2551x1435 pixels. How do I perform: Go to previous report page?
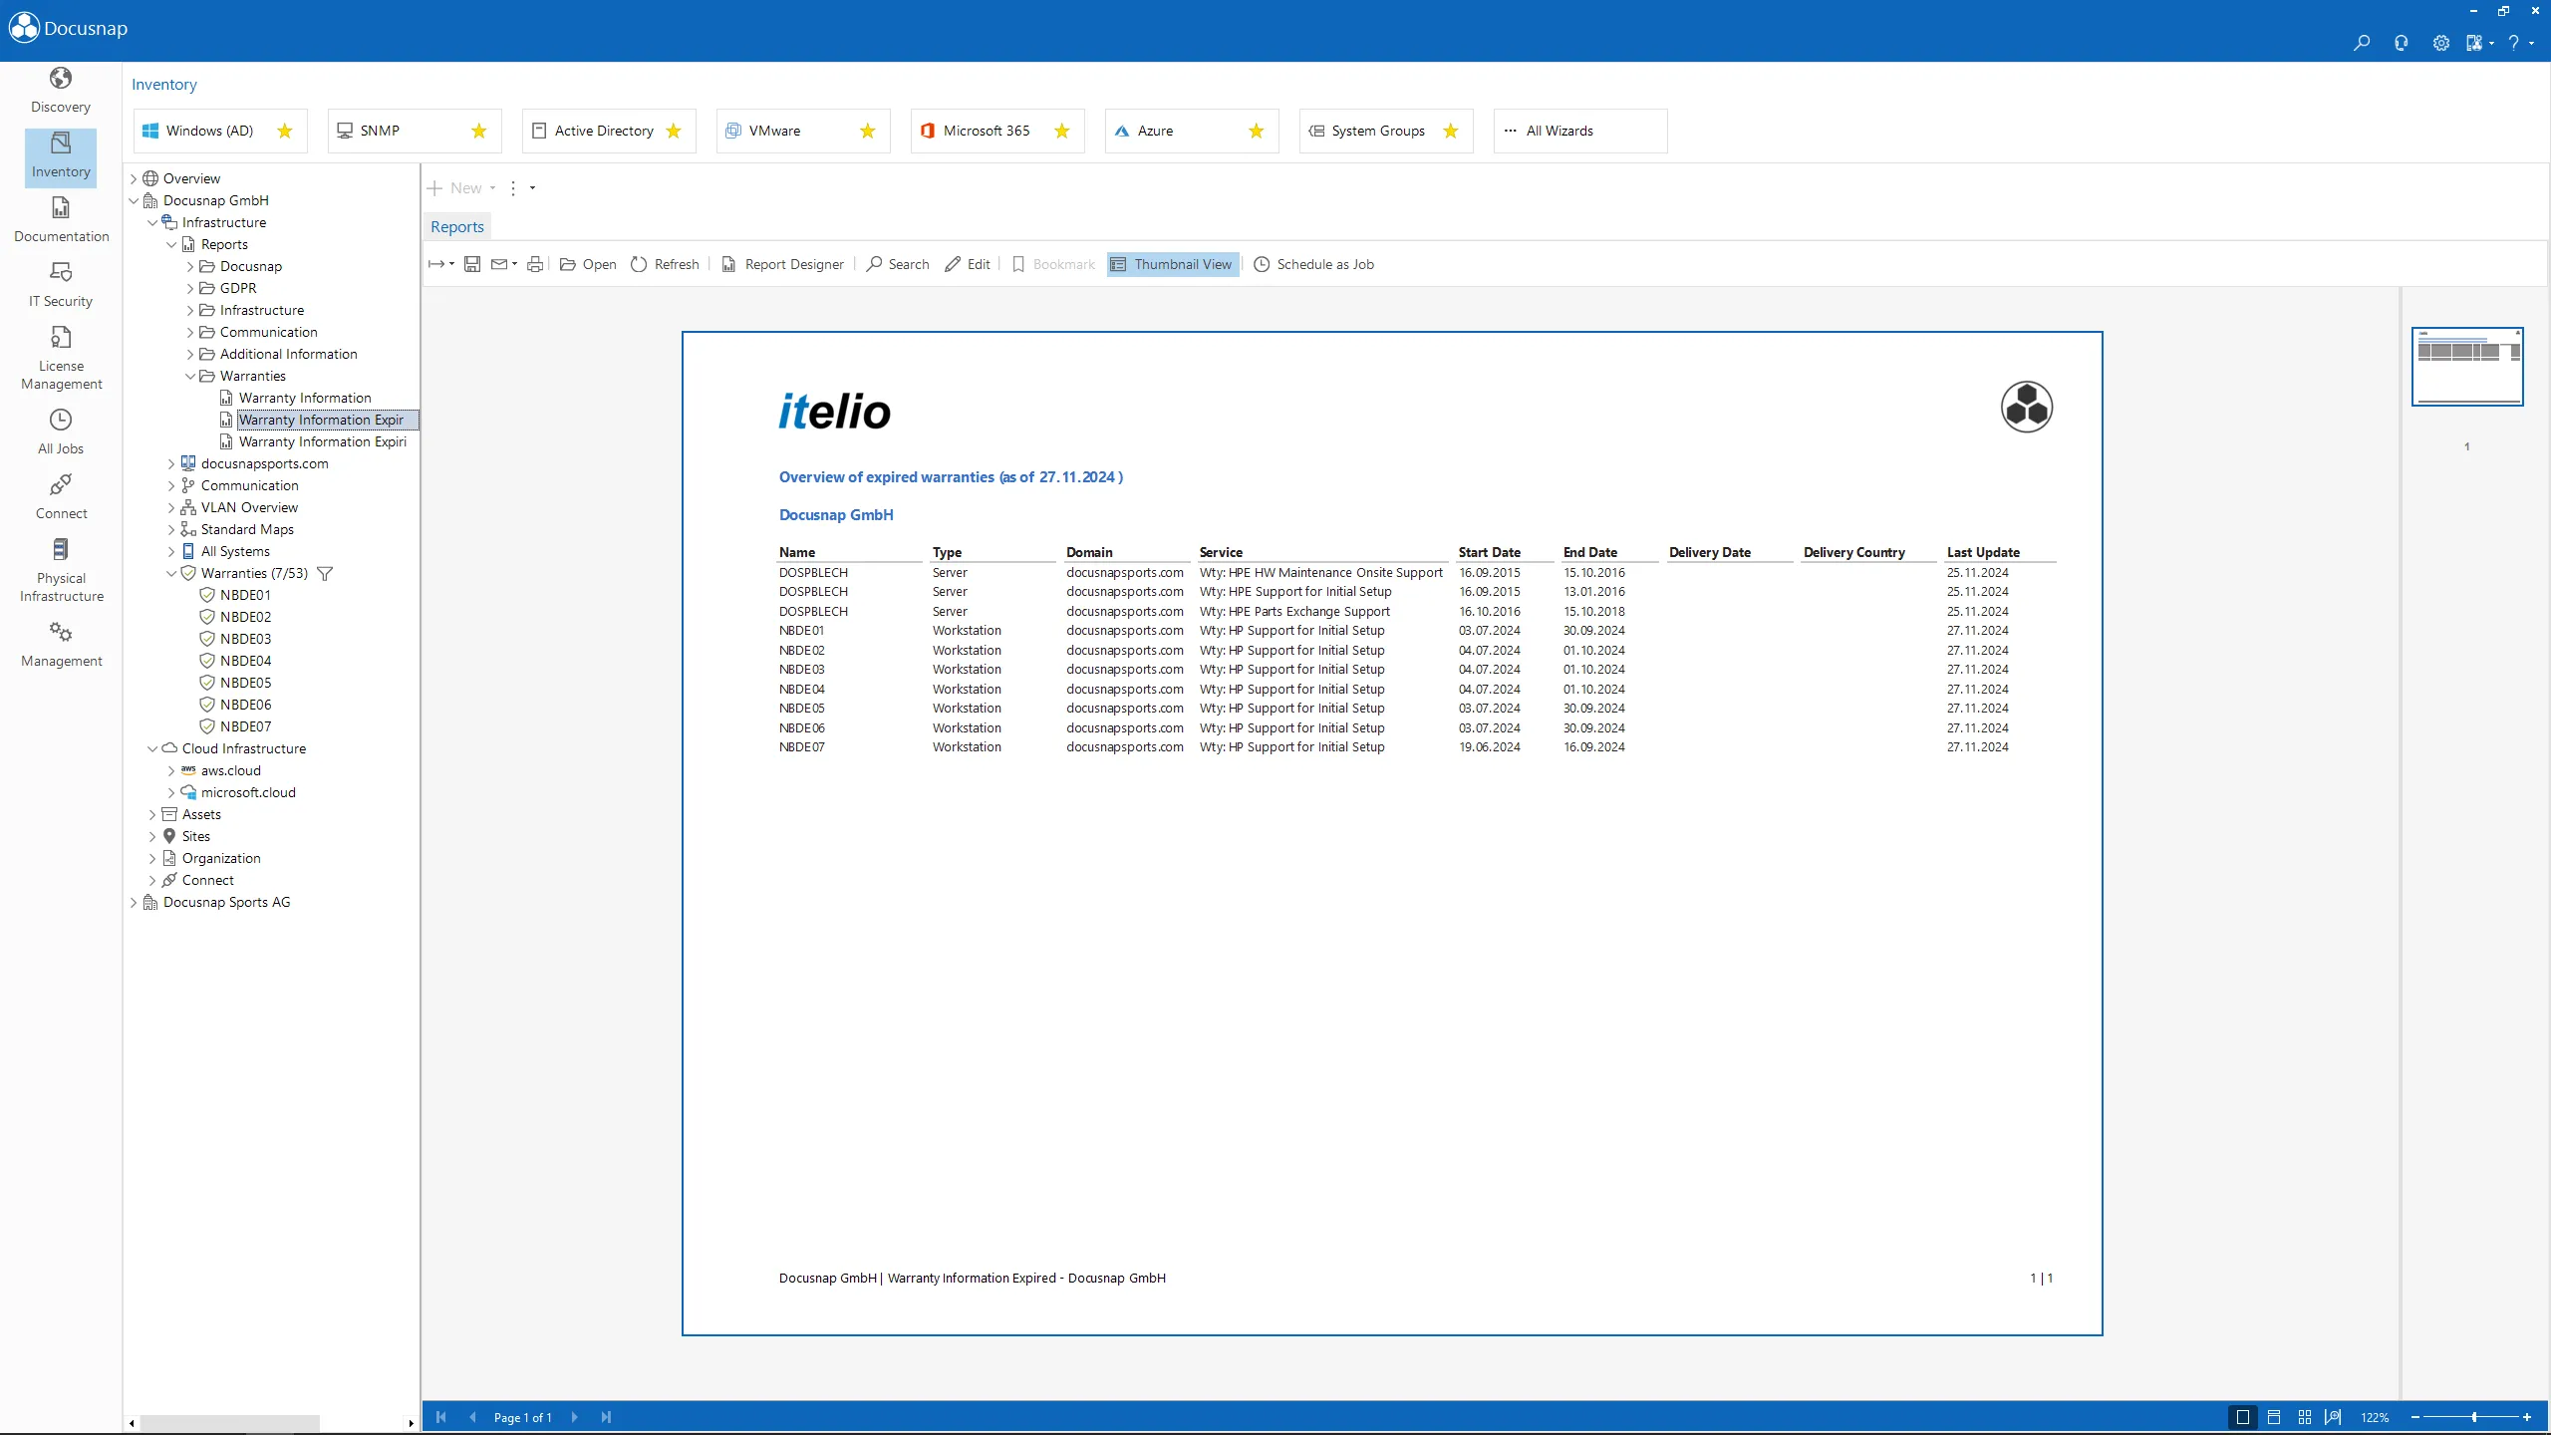click(x=472, y=1417)
